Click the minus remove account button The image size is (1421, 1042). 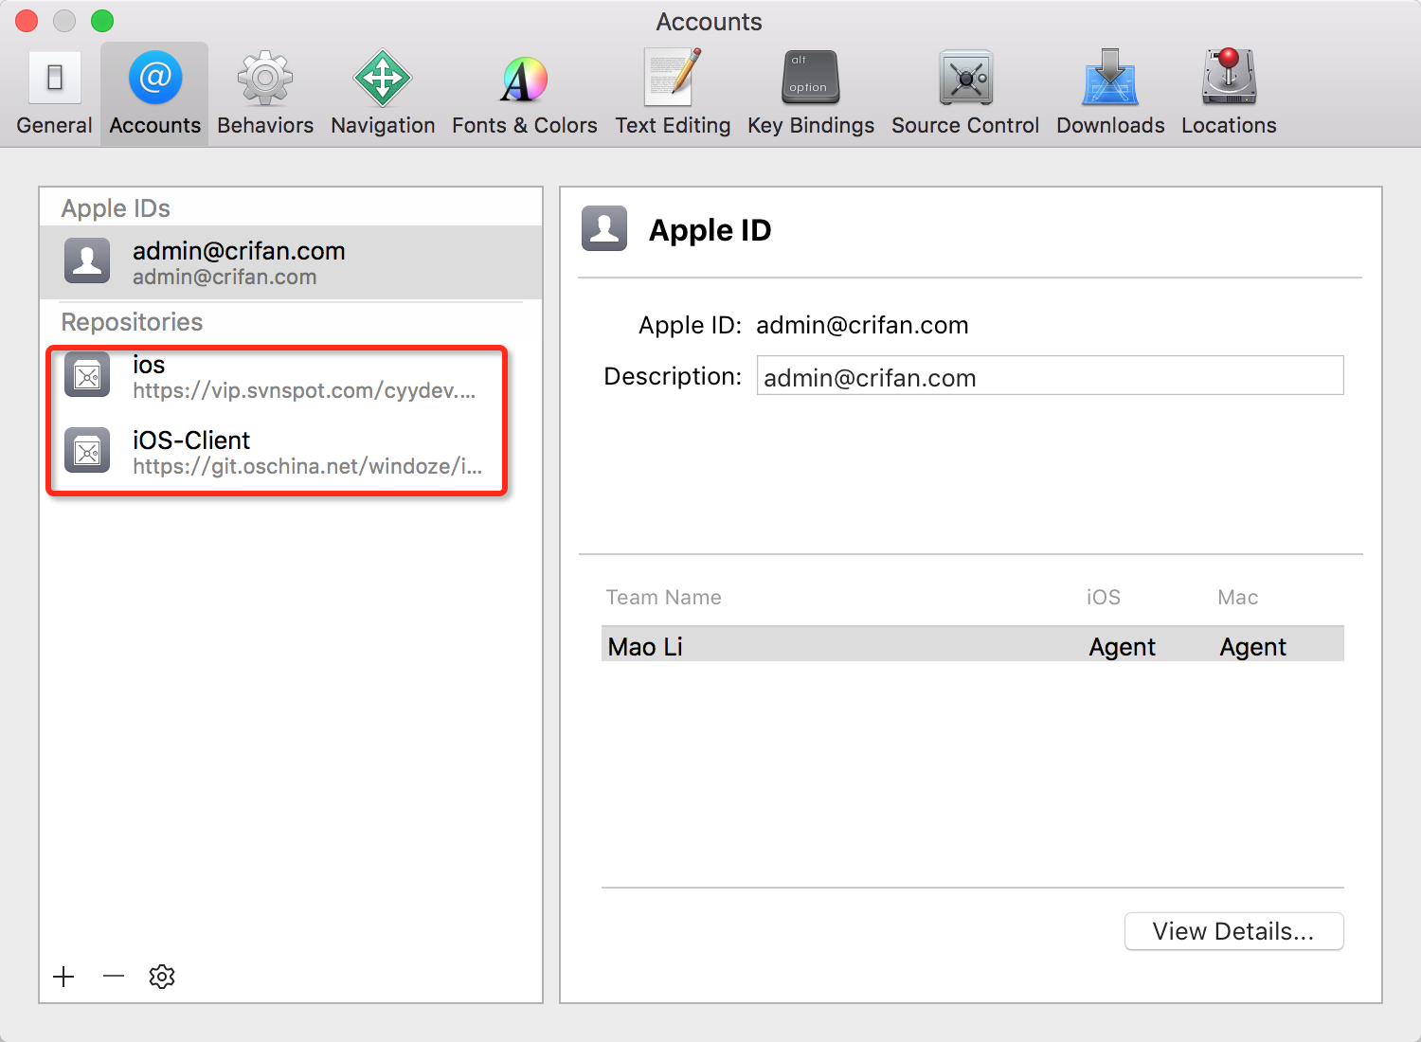[114, 977]
